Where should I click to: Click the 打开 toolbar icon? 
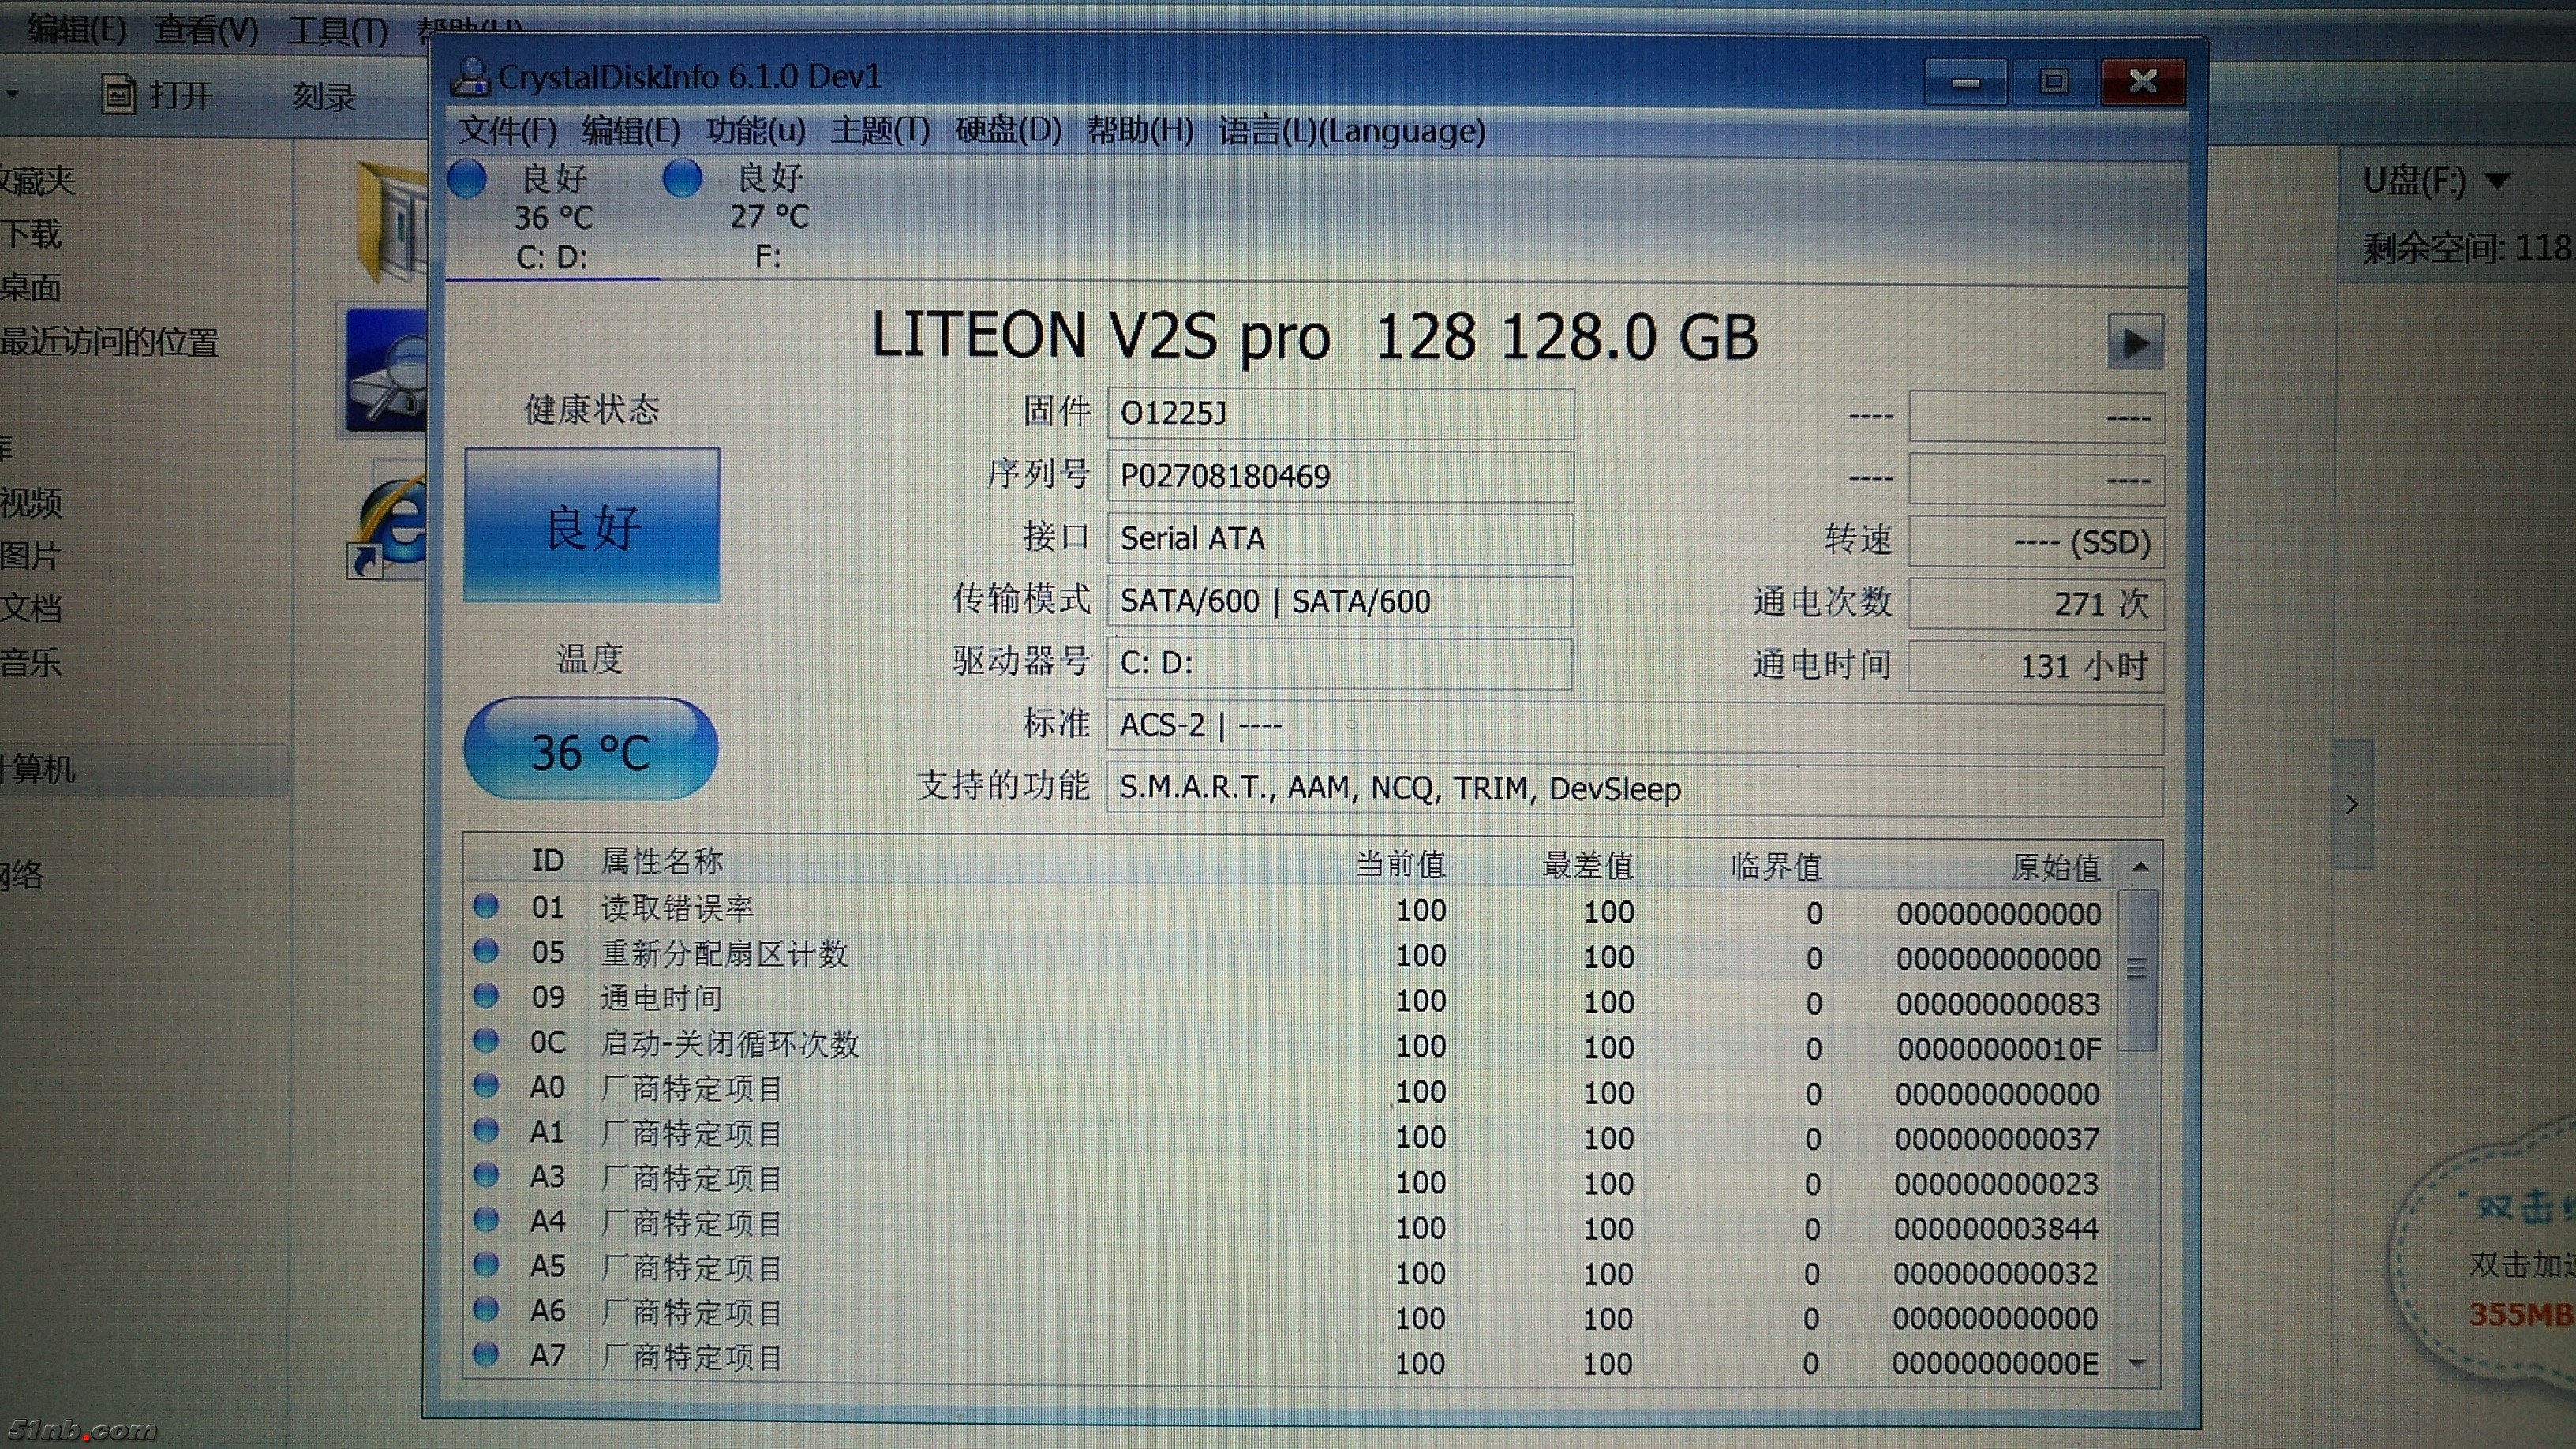[x=118, y=95]
